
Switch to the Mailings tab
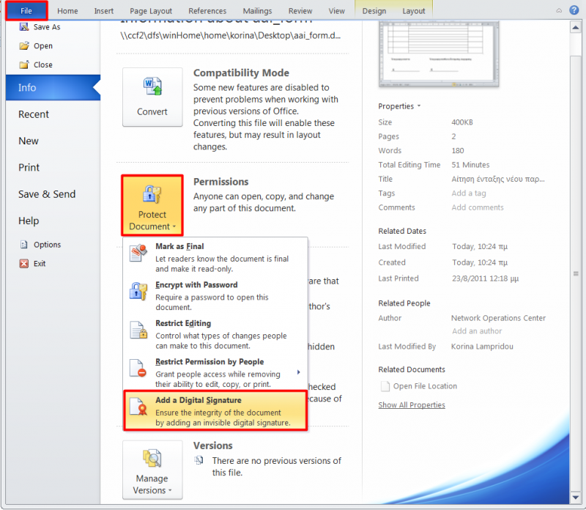pos(257,11)
